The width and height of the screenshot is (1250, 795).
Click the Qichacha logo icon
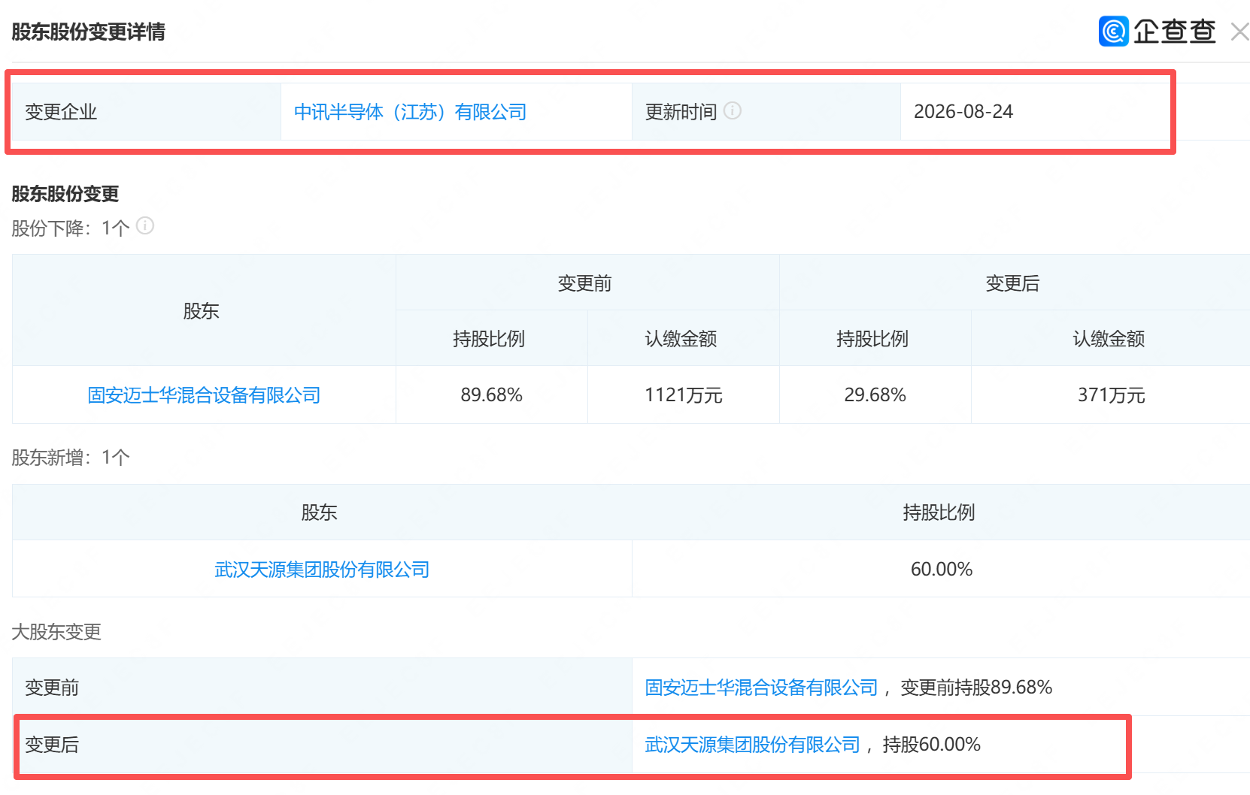[1113, 32]
